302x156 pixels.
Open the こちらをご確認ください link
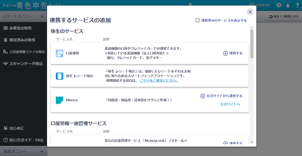(159, 81)
